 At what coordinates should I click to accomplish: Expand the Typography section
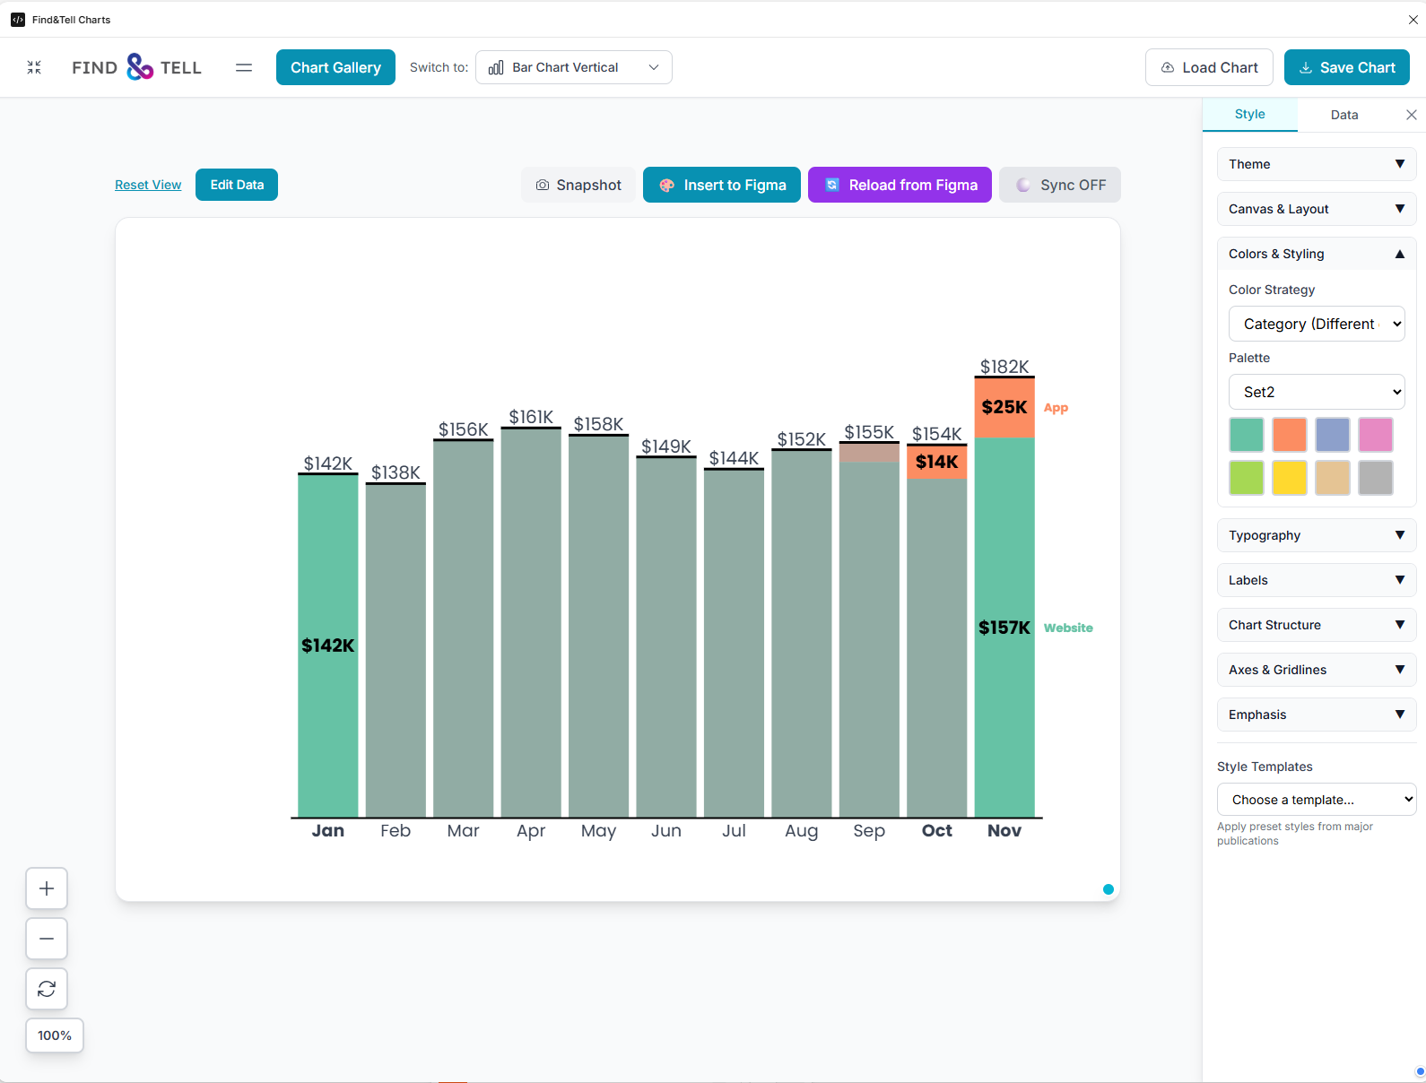(x=1316, y=535)
